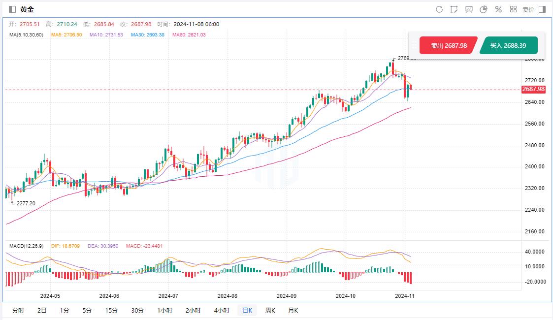The image size is (553, 320).
Task: Click the percent sign icon
Action: pyautogui.click(x=498, y=9)
